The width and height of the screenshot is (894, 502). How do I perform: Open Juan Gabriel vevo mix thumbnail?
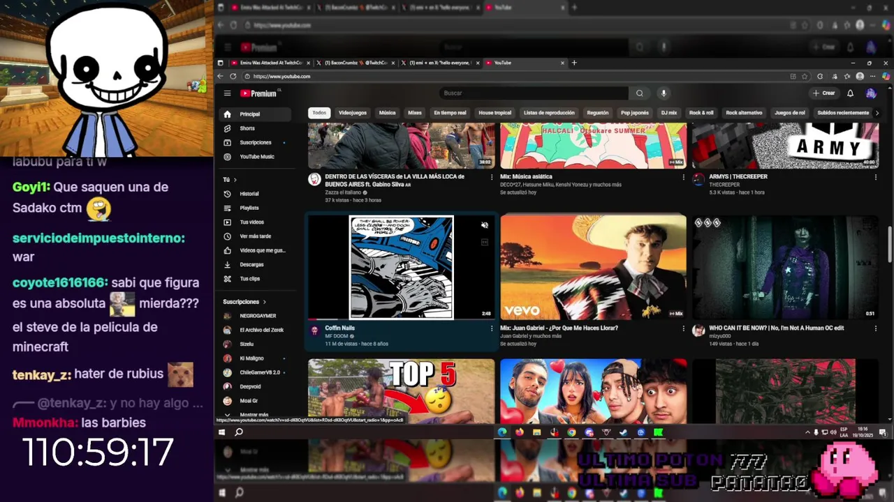coord(594,267)
